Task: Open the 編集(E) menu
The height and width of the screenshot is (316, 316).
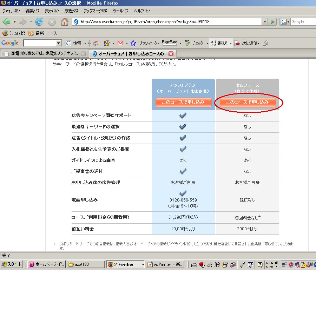Action: [x=32, y=11]
